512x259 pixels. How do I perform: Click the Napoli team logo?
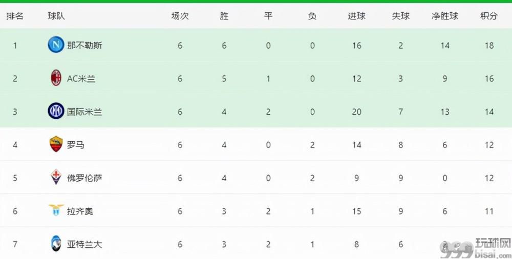pos(56,45)
